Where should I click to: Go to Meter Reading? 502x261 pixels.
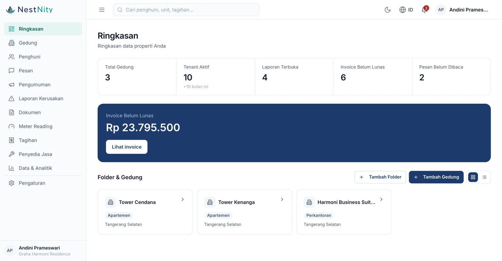(x=43, y=126)
